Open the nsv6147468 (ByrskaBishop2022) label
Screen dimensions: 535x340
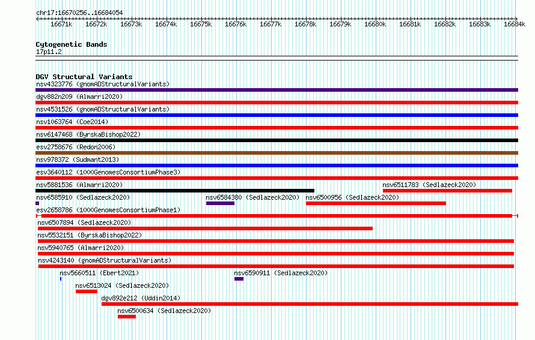[88, 134]
